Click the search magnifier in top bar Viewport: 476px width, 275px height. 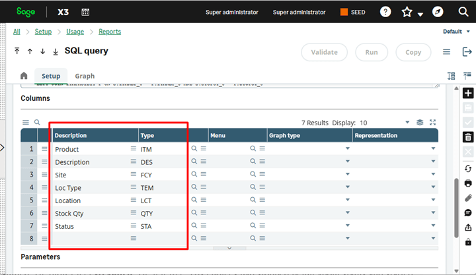coord(463,12)
